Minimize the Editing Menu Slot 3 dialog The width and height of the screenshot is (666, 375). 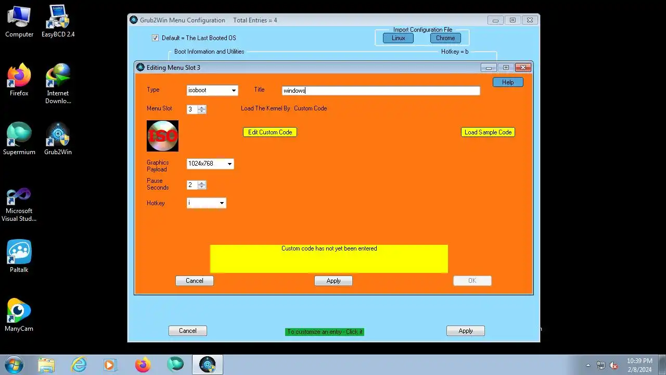click(489, 67)
